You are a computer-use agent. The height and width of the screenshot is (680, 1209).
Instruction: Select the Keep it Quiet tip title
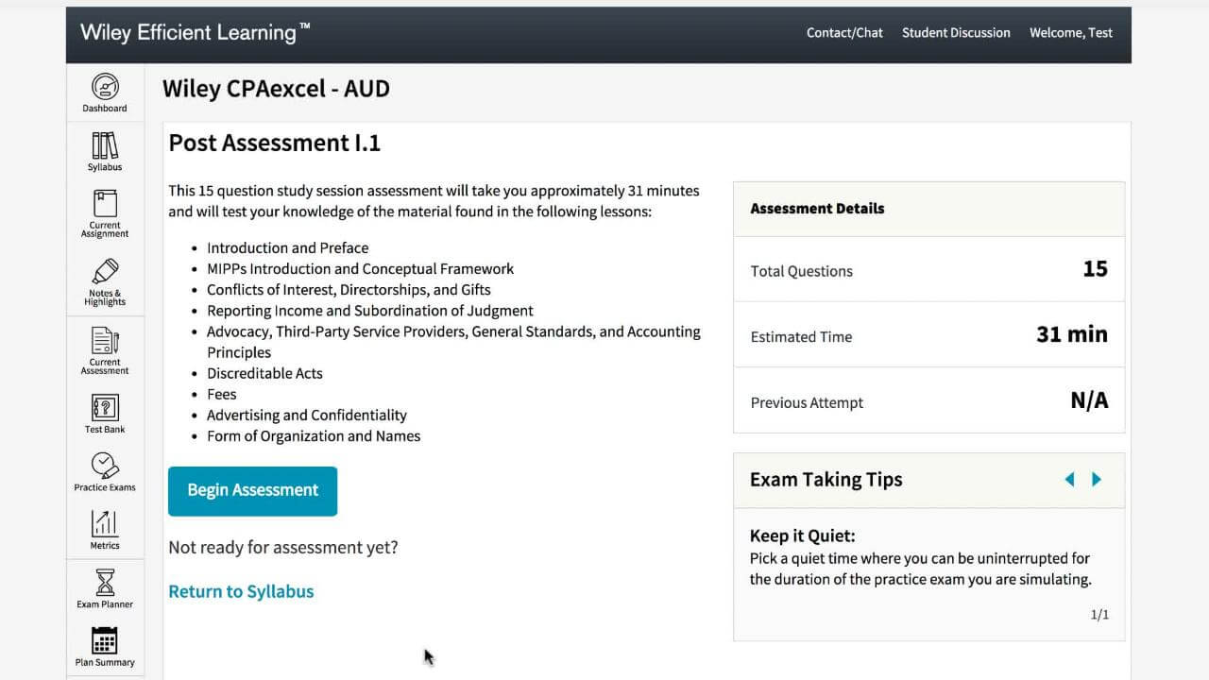pyautogui.click(x=803, y=536)
